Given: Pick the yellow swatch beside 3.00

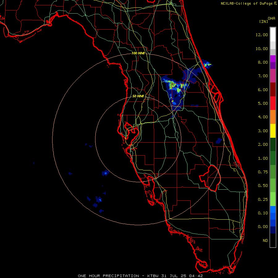Looking at the screenshot, I should click(273, 131).
